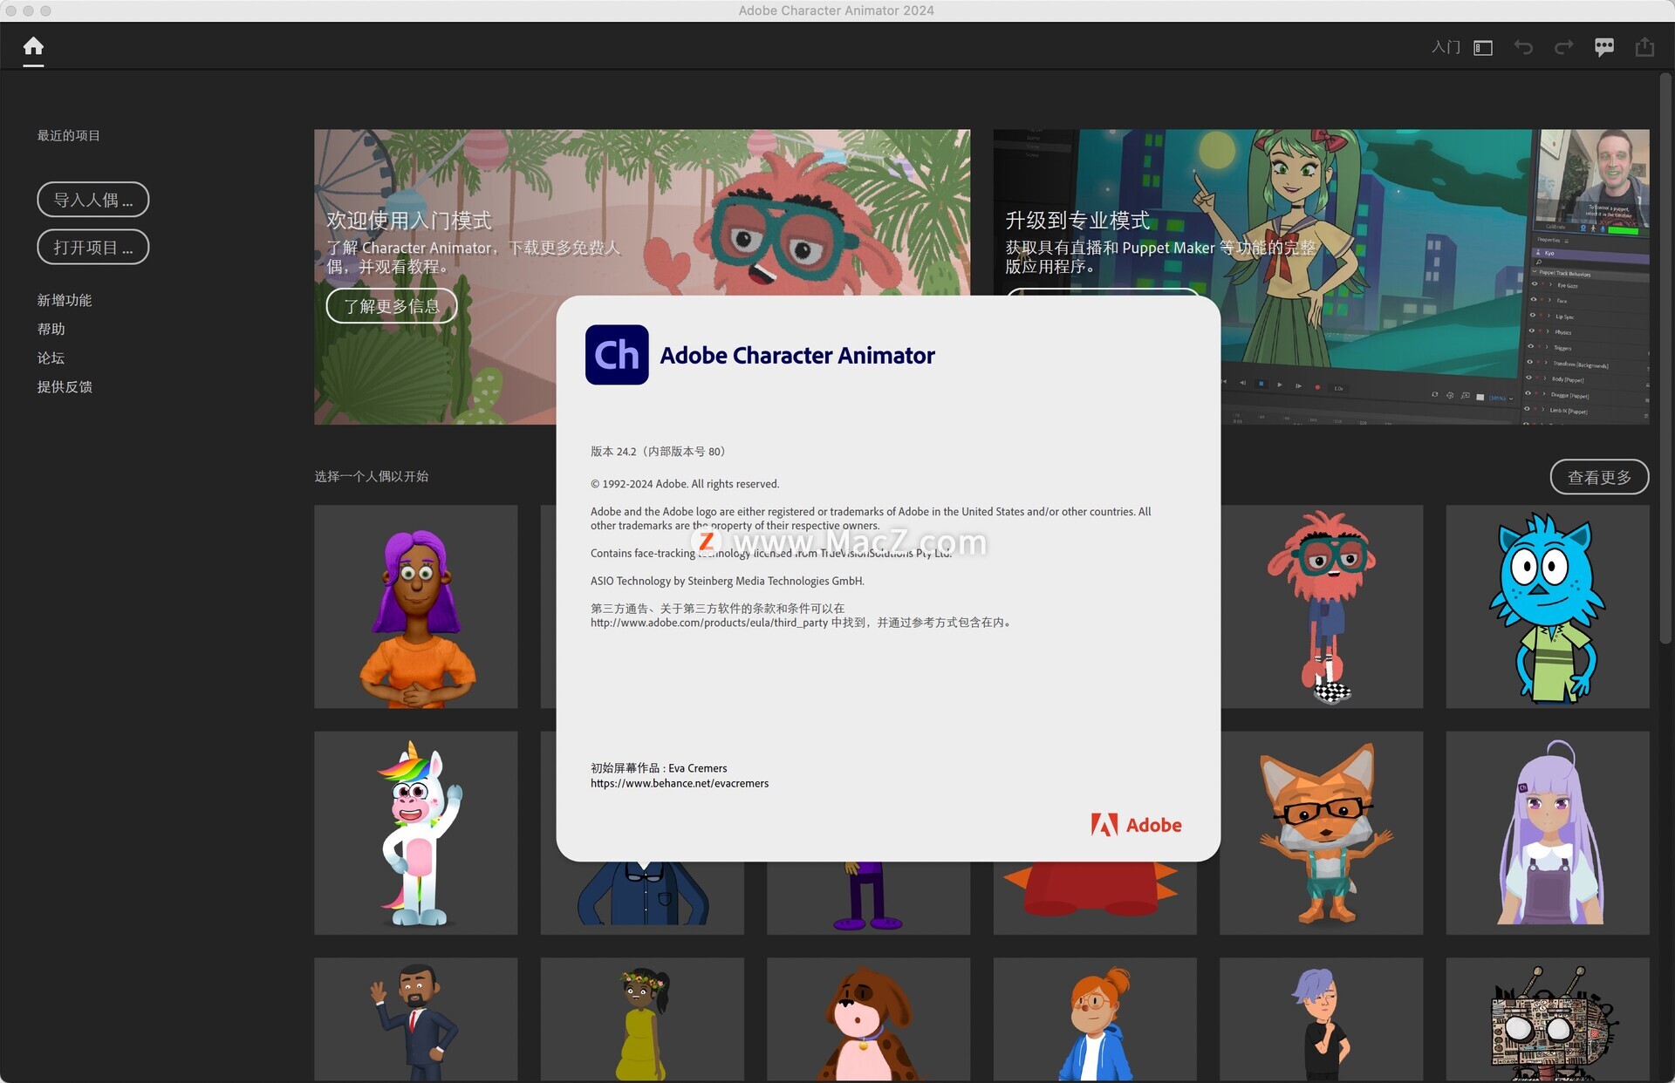Image resolution: width=1675 pixels, height=1083 pixels.
Task: Click the 打开项目 button
Action: coord(93,248)
